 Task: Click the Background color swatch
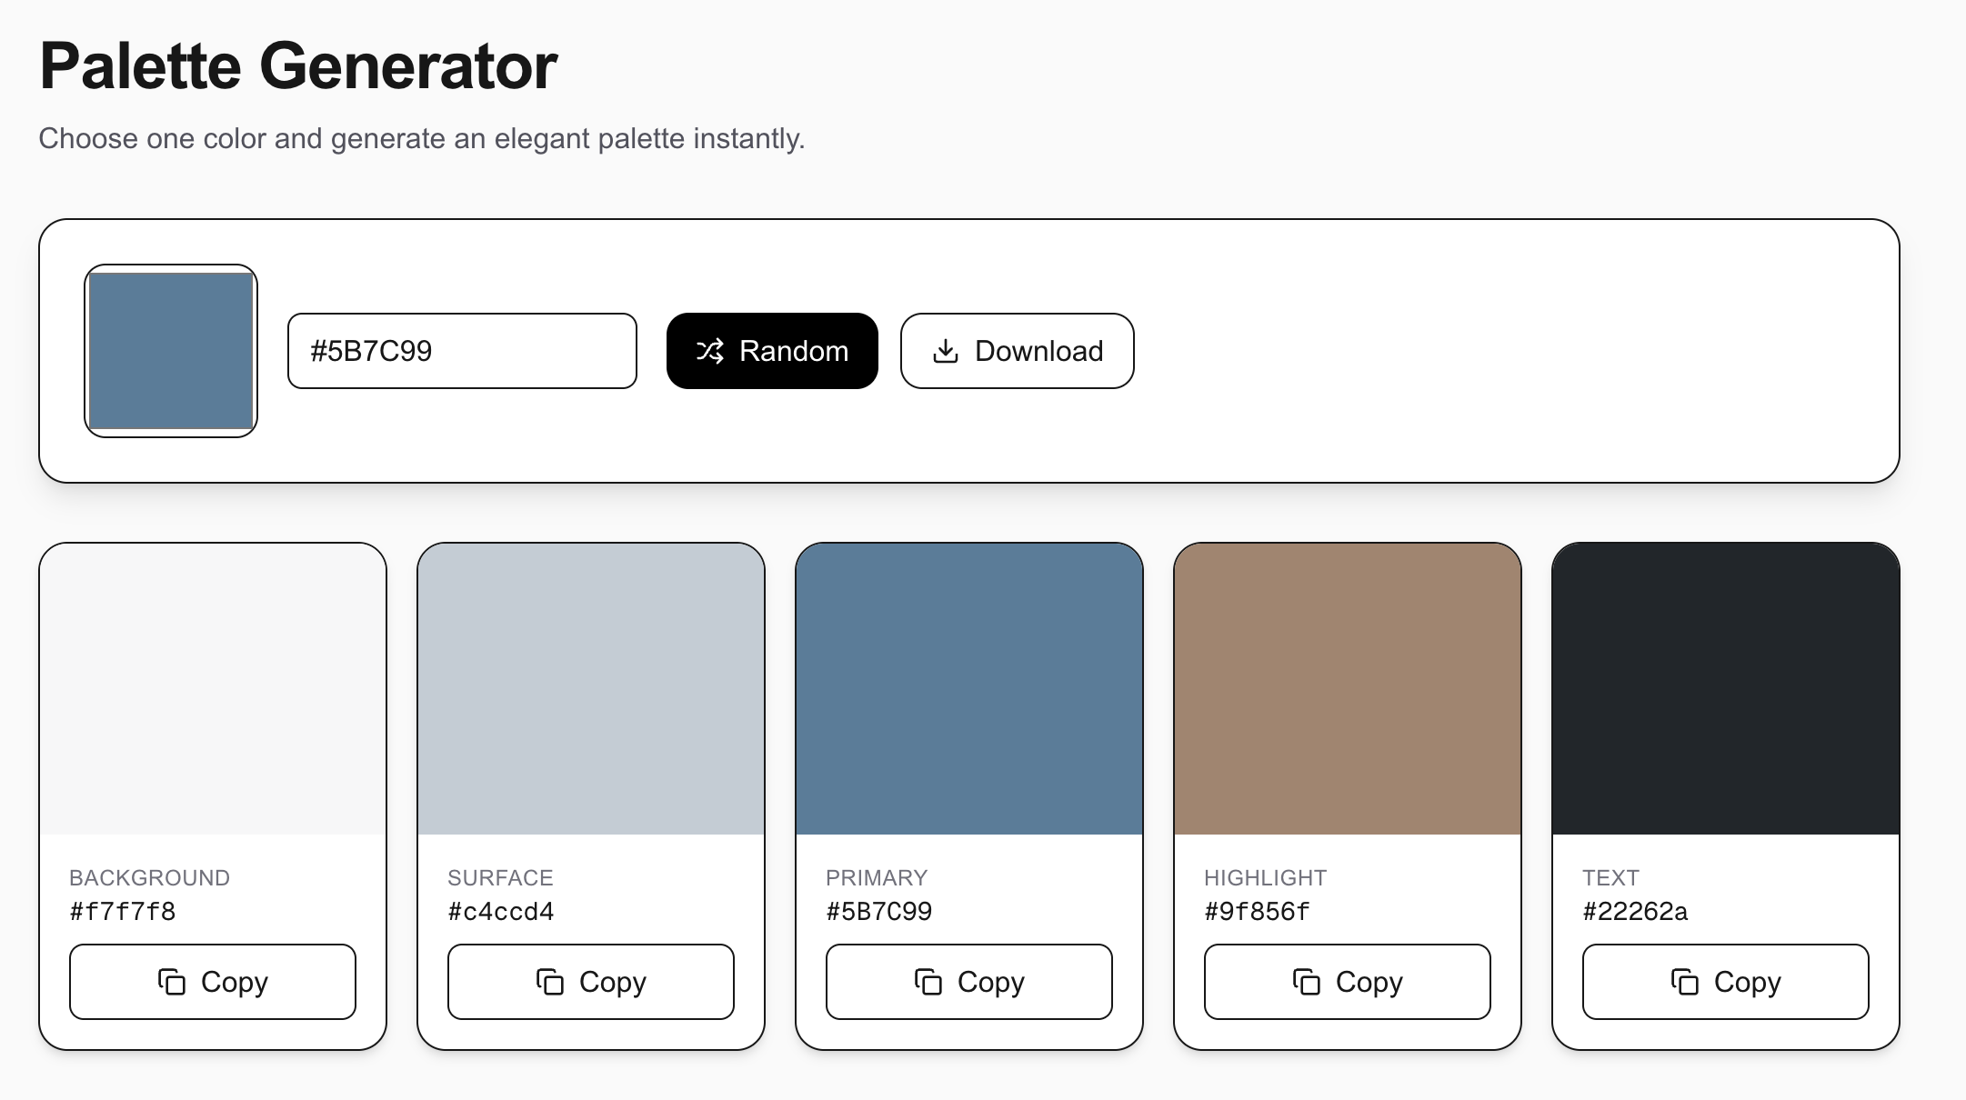(213, 689)
